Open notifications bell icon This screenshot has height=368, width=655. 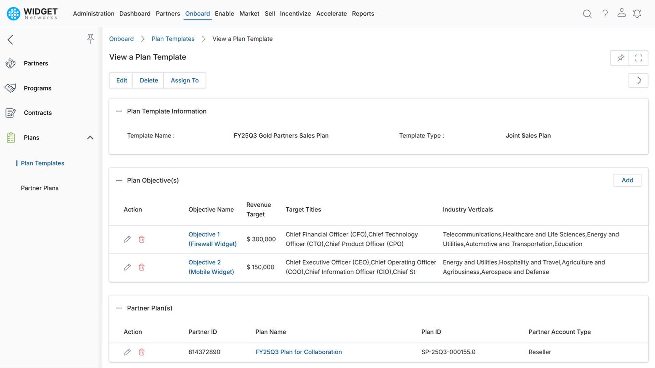click(x=637, y=14)
